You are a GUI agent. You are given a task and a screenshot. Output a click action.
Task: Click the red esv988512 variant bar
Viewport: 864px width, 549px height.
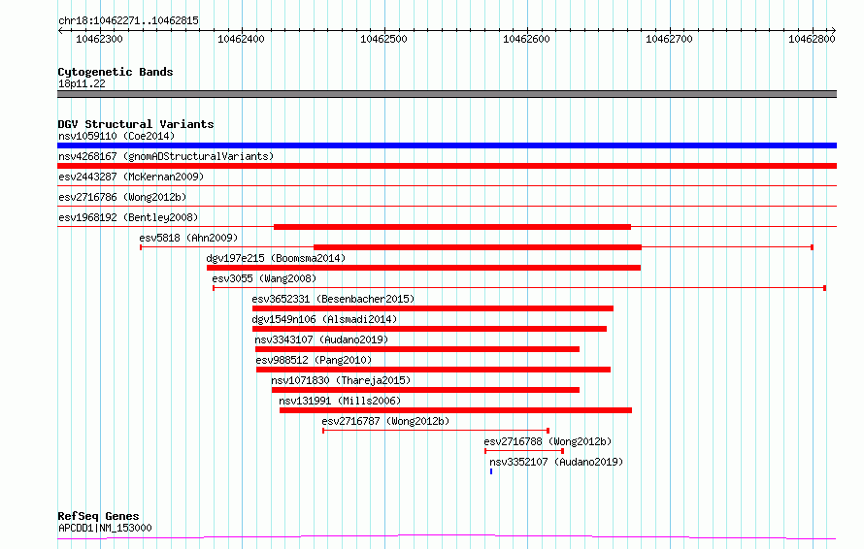pyautogui.click(x=433, y=370)
